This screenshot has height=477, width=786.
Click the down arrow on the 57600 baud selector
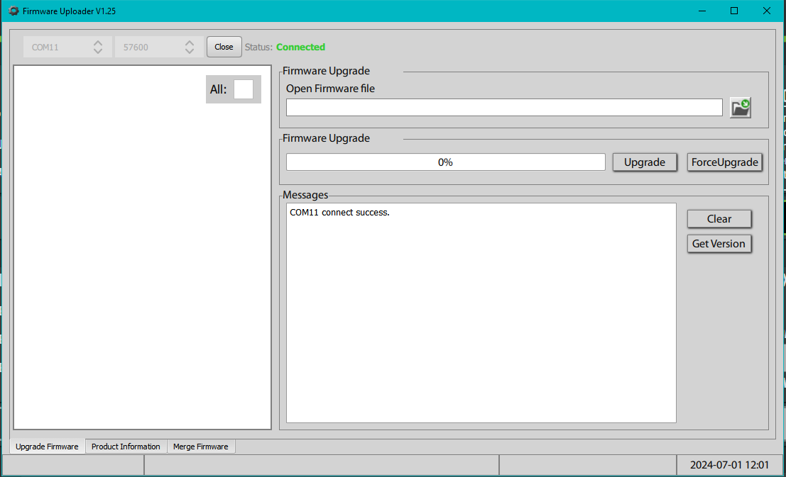pyautogui.click(x=190, y=50)
